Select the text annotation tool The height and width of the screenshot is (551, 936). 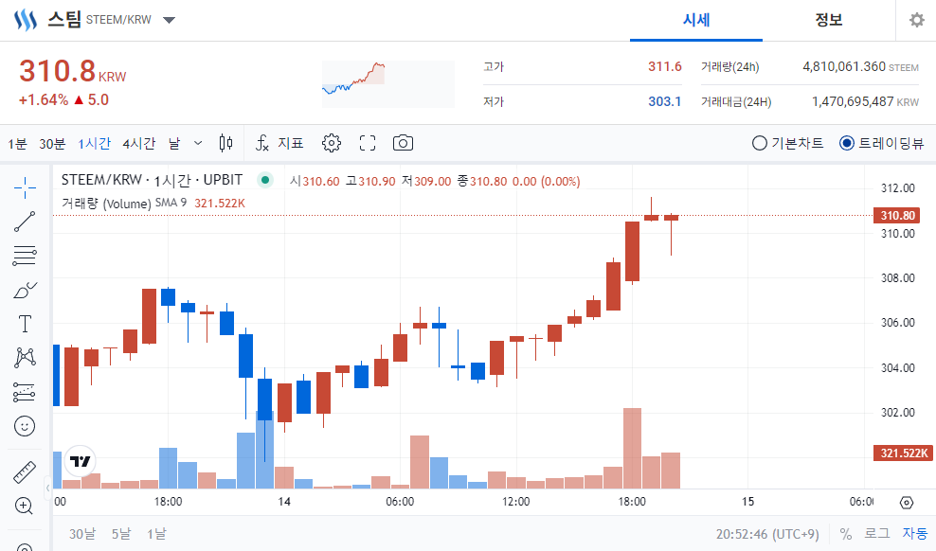pyautogui.click(x=25, y=324)
